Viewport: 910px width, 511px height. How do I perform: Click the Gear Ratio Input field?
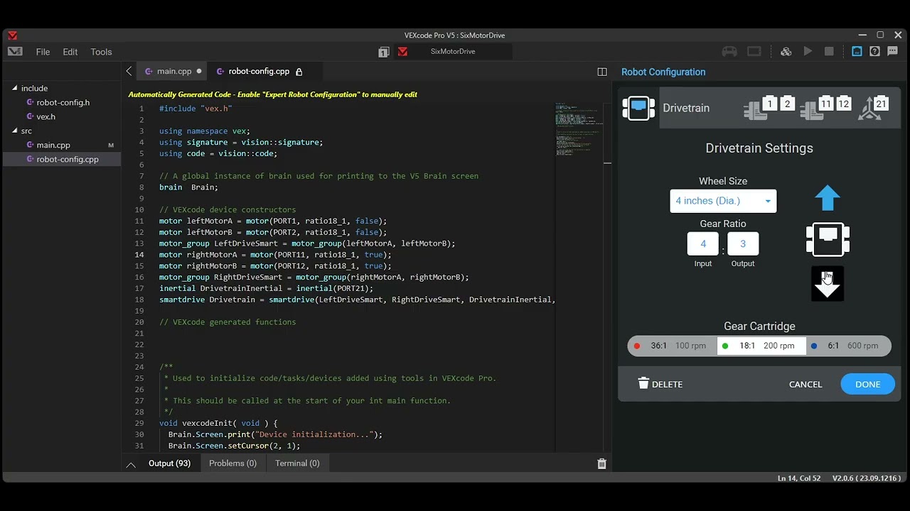point(703,244)
